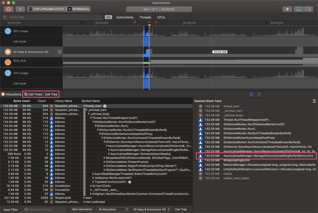Screen dimensions: 318x213
Task: Toggle the Heaviest Stack Trace collapse icon
Action: [314, 101]
